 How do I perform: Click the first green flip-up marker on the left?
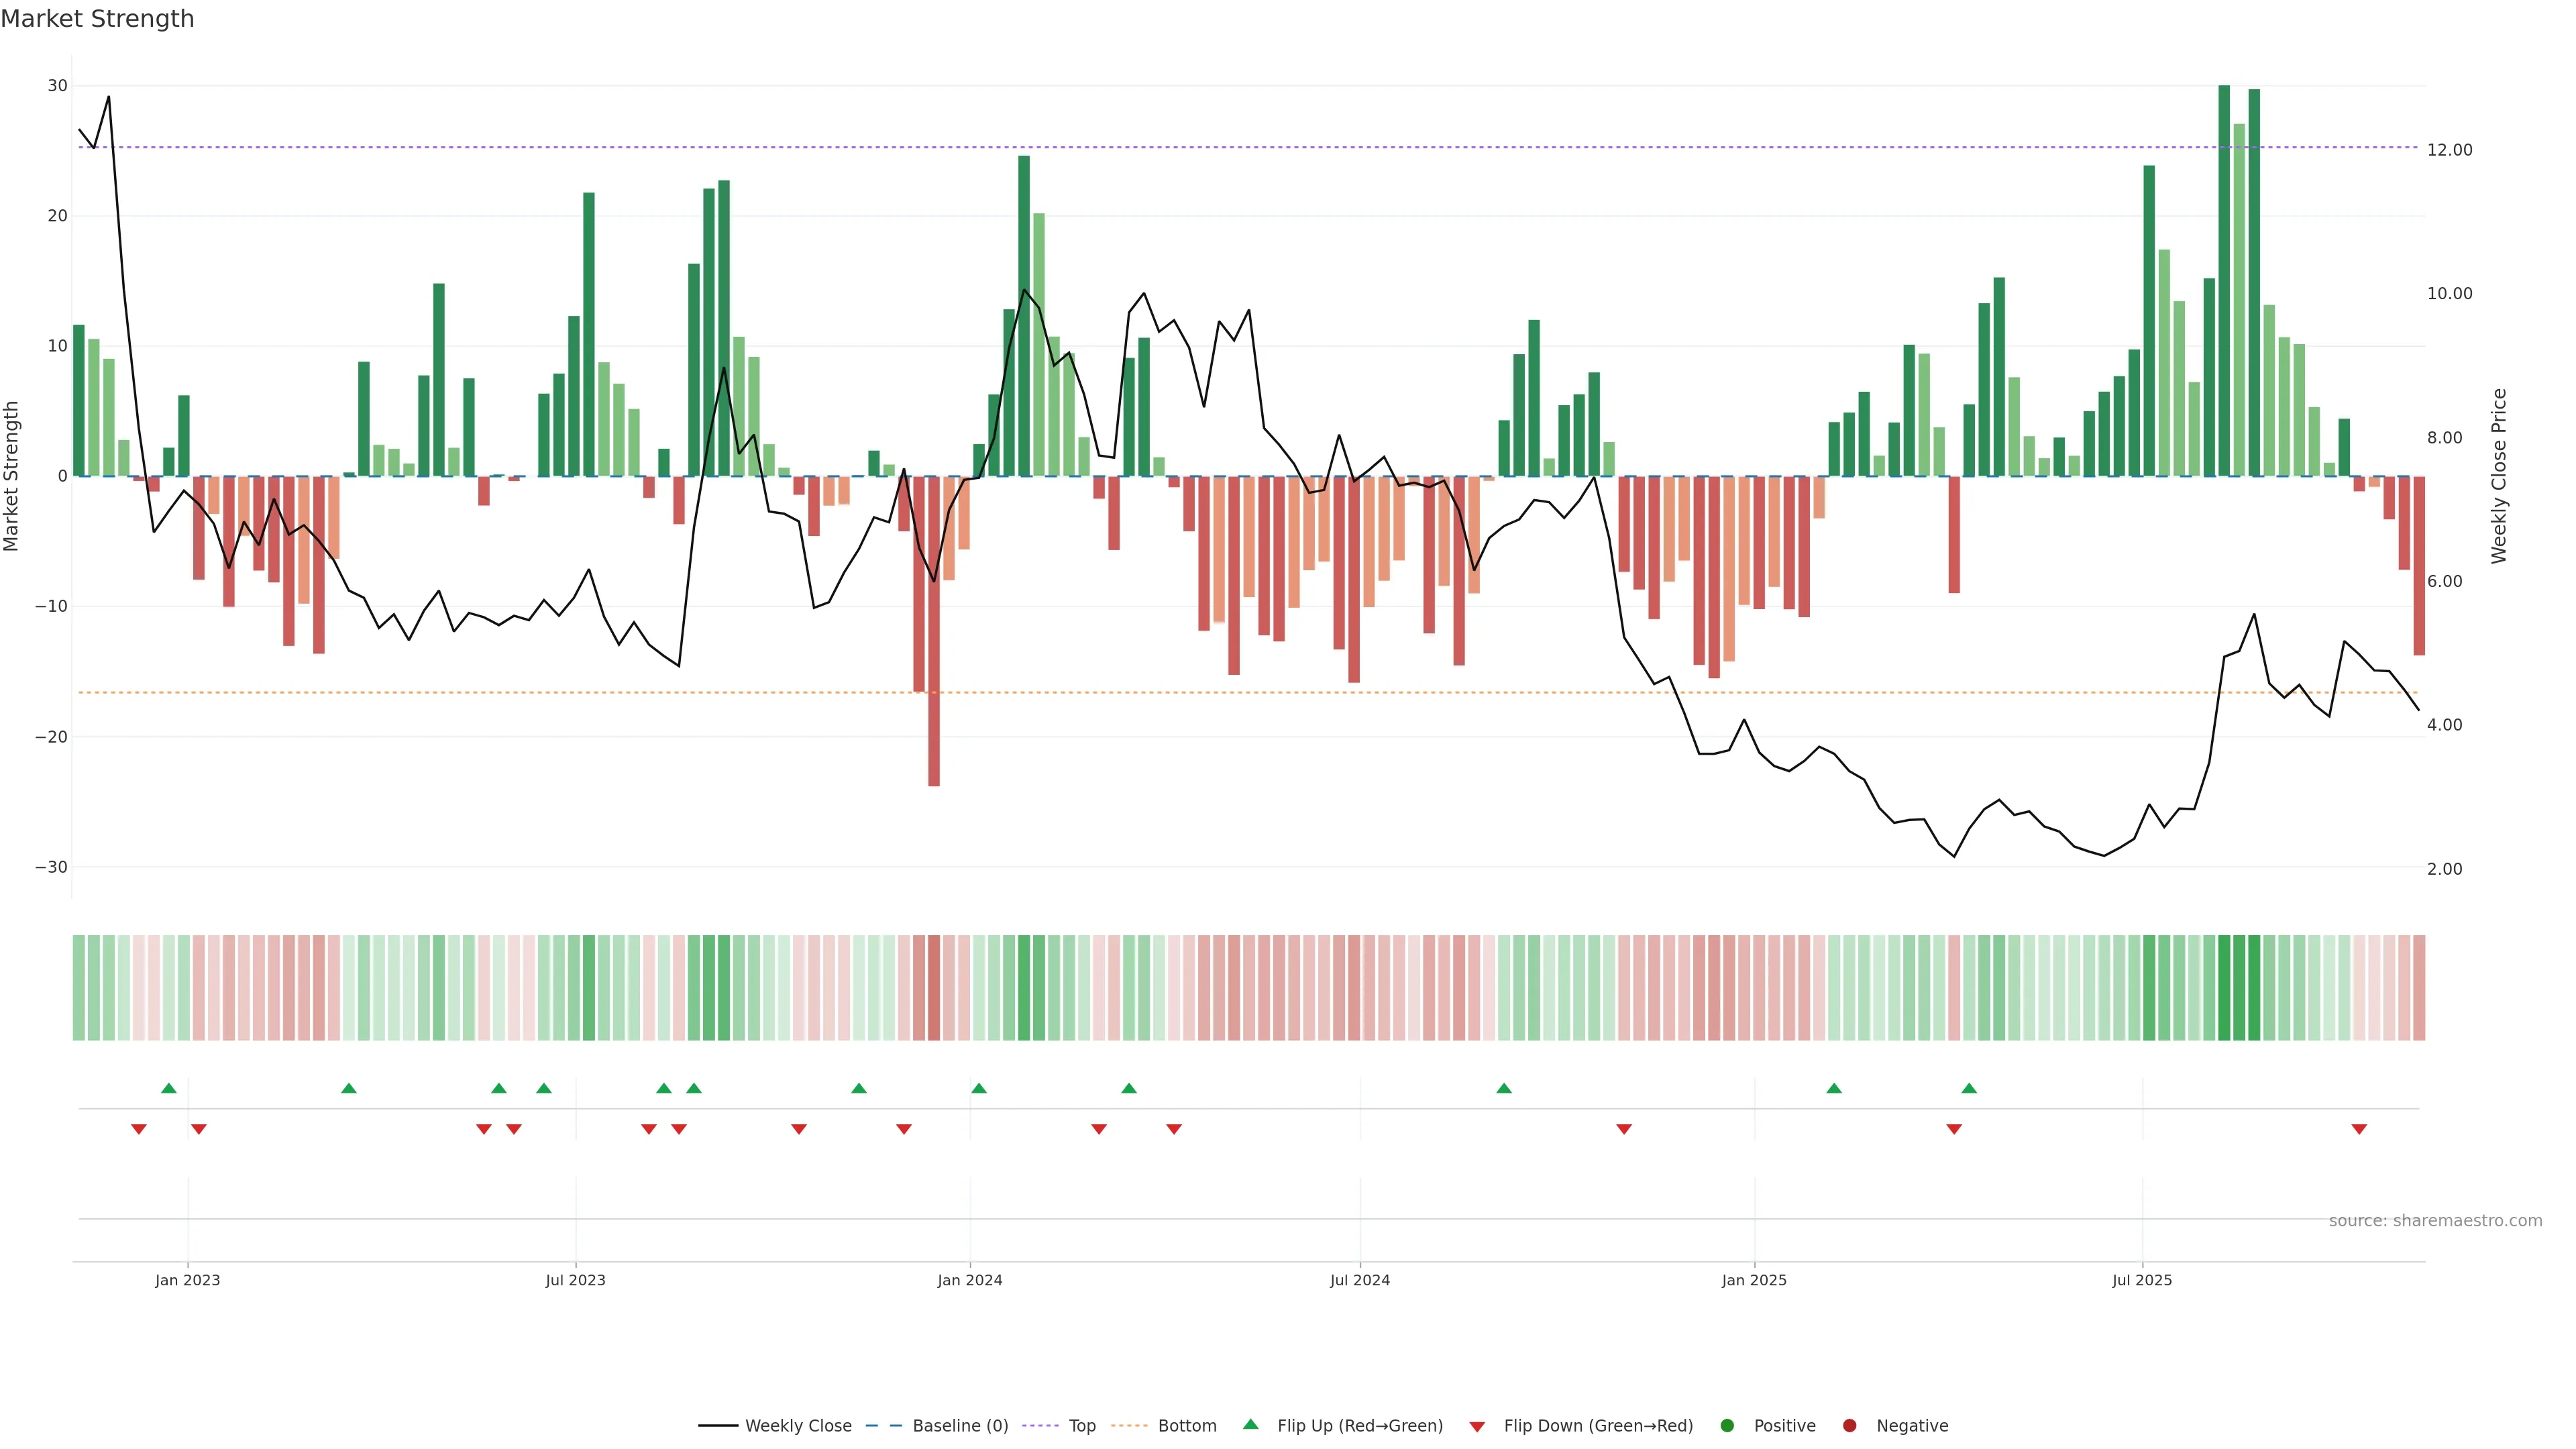(169, 1088)
